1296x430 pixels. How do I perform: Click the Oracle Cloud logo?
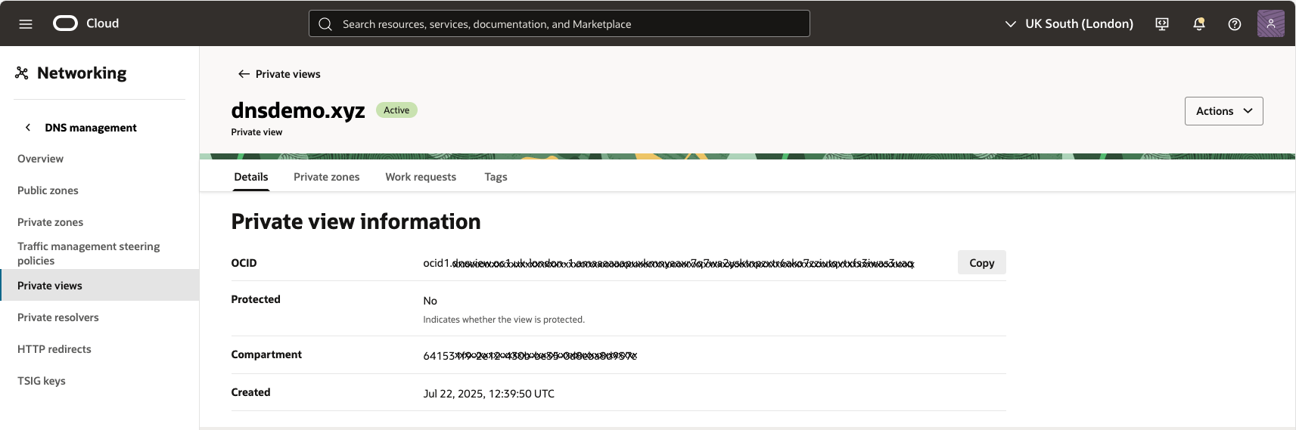pyautogui.click(x=66, y=23)
